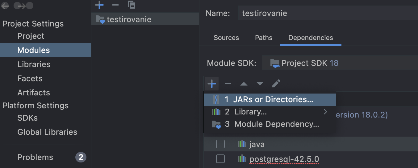Open SDKs under Platform Settings

(27, 118)
